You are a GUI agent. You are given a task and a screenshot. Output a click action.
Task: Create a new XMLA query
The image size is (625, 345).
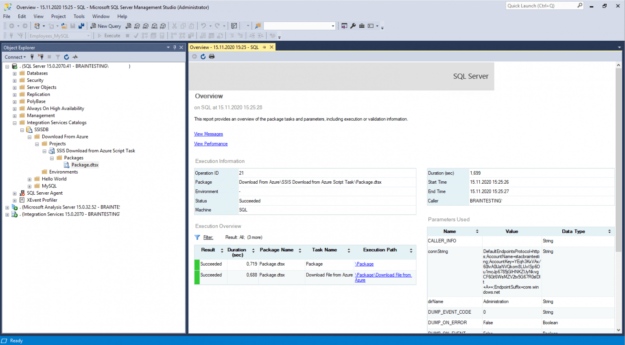(154, 26)
